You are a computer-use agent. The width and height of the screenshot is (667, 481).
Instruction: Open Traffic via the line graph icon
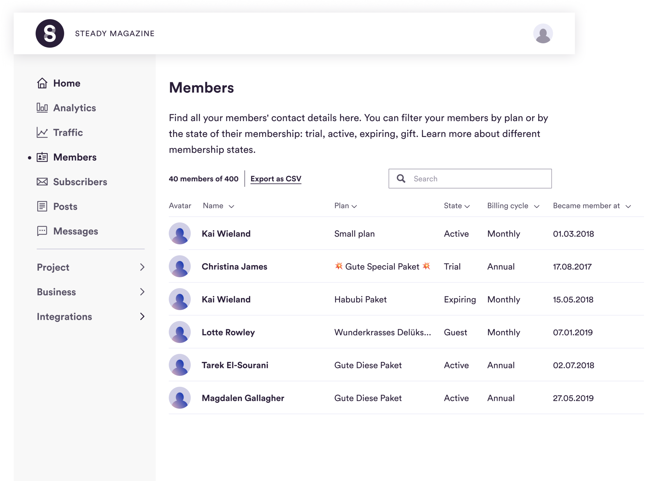pyautogui.click(x=42, y=133)
